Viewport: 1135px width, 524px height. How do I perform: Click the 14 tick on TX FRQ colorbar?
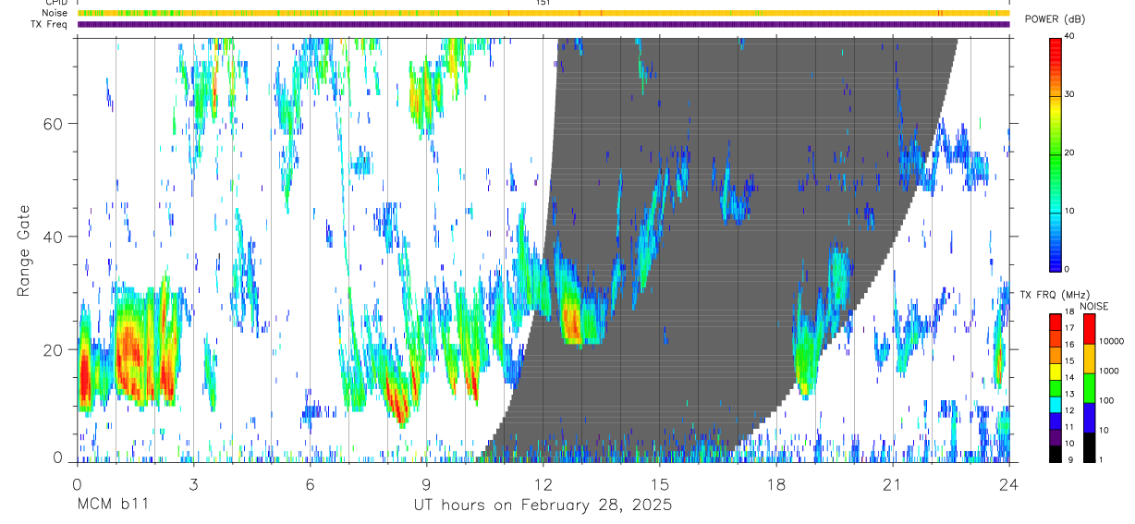1070,378
